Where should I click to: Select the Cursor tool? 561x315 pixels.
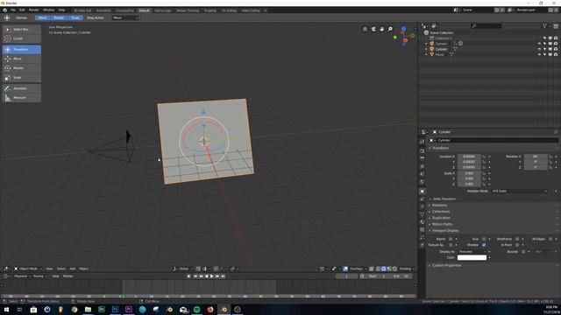tap(21, 38)
